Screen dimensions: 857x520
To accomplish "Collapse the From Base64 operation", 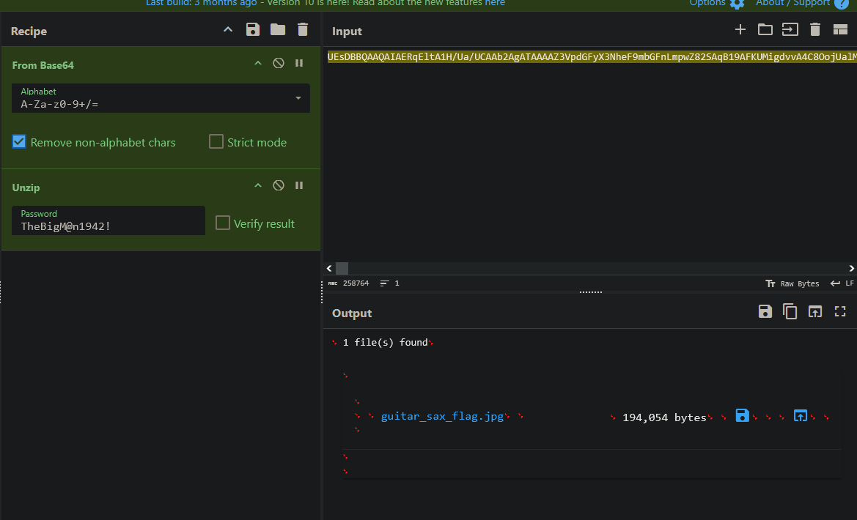I will click(x=258, y=64).
